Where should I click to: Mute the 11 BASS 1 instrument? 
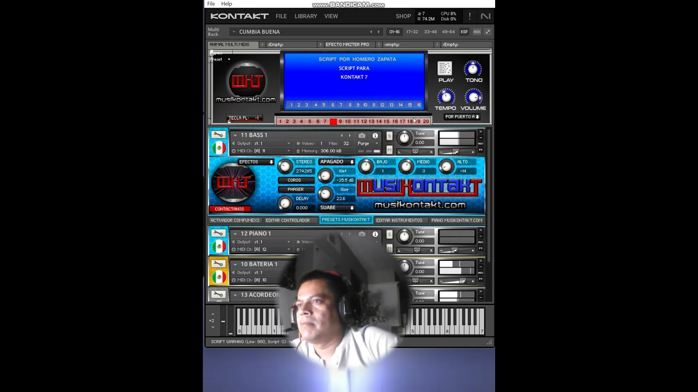389,150
